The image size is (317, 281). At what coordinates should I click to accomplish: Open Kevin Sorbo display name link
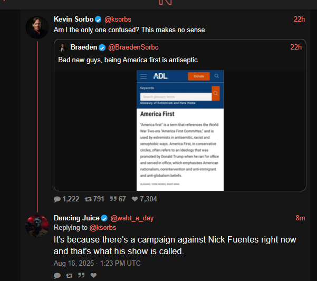pos(74,19)
